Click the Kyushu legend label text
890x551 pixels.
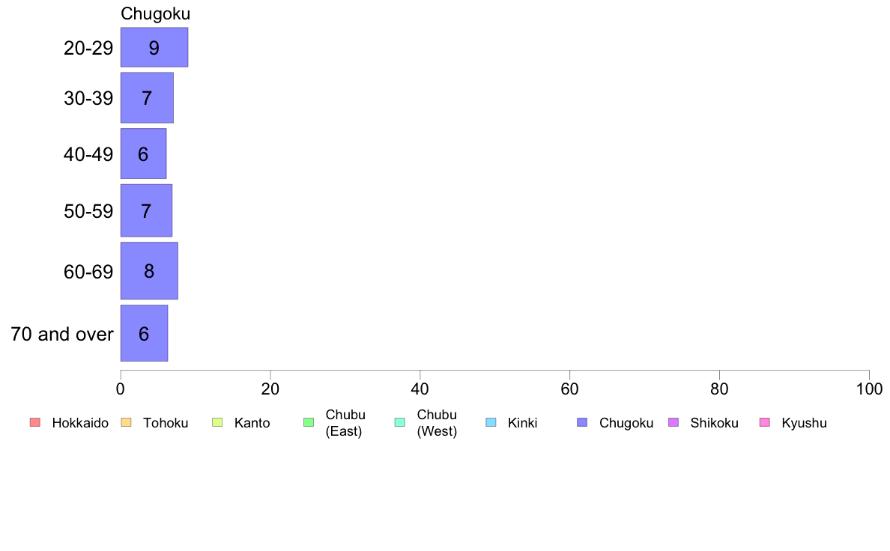(x=805, y=423)
